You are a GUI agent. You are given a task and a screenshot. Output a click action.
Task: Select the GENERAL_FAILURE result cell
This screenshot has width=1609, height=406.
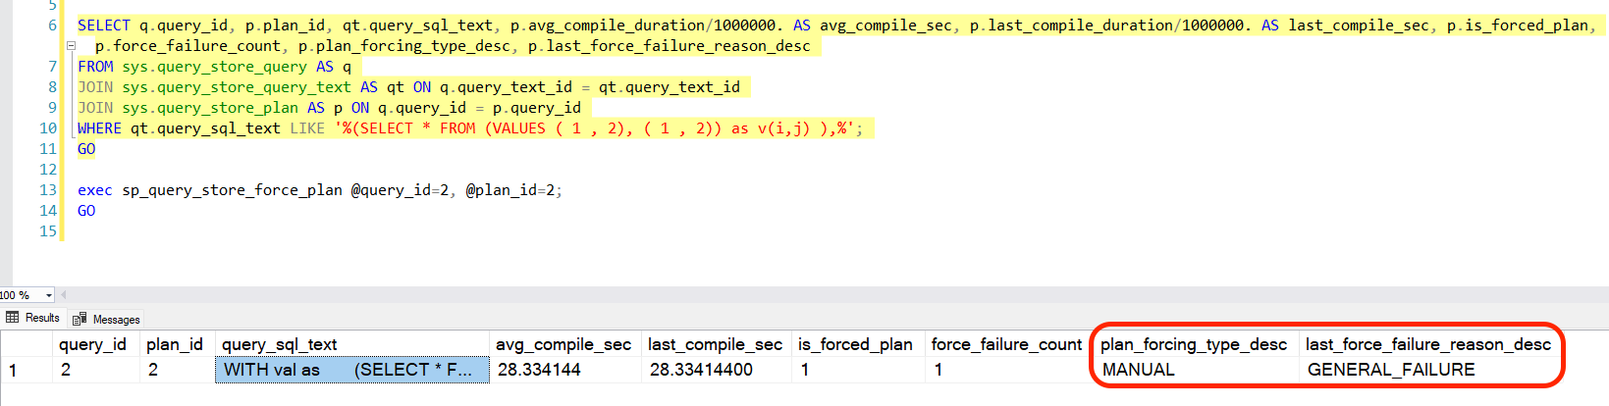click(1390, 370)
